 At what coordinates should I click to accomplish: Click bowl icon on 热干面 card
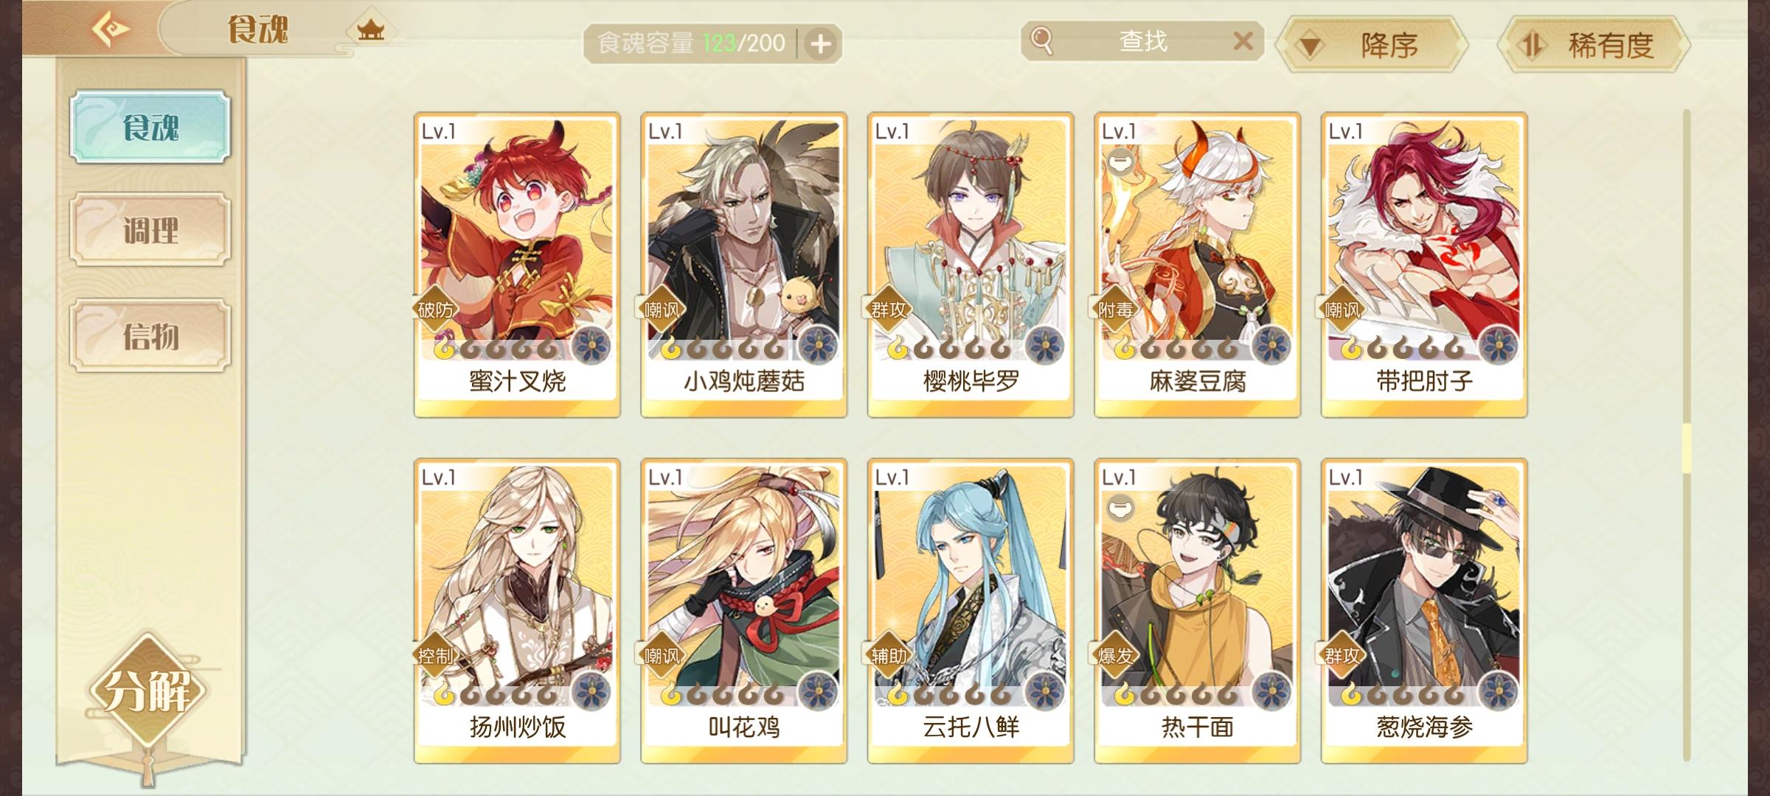coord(1120,508)
